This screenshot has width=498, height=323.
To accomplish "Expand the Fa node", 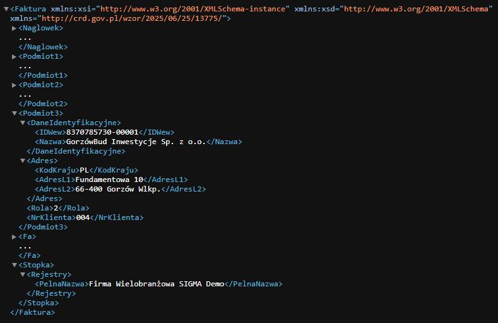I will (15, 236).
